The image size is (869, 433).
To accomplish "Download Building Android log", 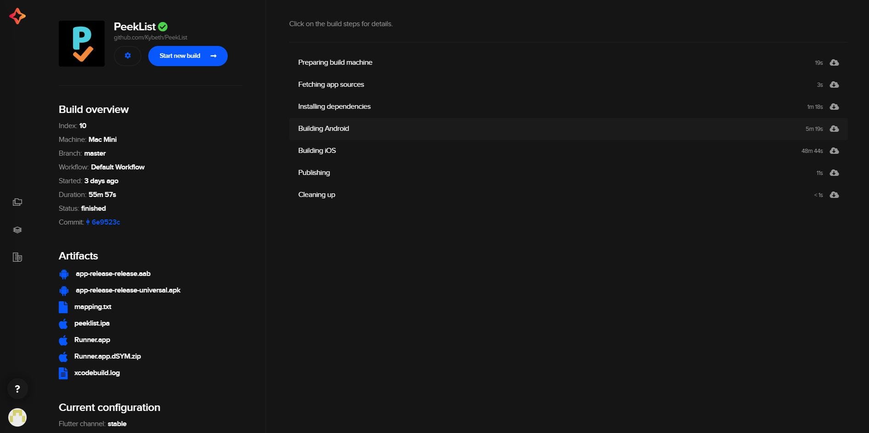I will coord(835,129).
